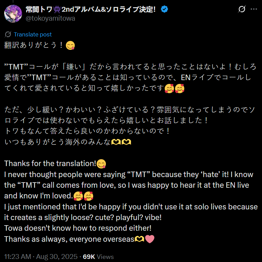Click the Grok icon beside Translate post

[x=8, y=34]
